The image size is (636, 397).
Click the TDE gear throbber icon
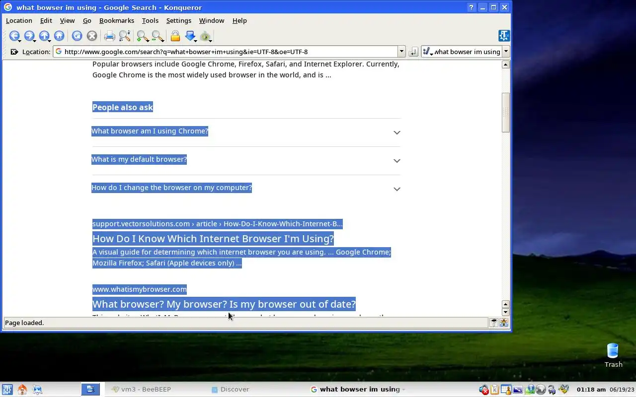[504, 36]
